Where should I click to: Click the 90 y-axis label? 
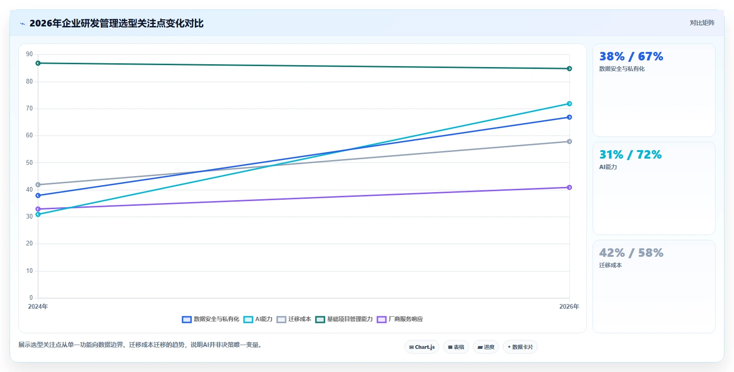(29, 54)
